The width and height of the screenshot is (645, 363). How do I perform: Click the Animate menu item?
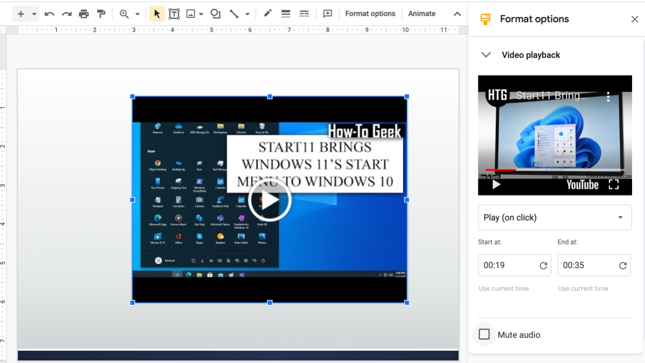(421, 13)
